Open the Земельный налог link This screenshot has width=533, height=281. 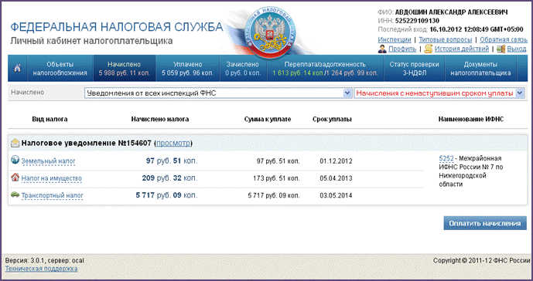click(48, 161)
